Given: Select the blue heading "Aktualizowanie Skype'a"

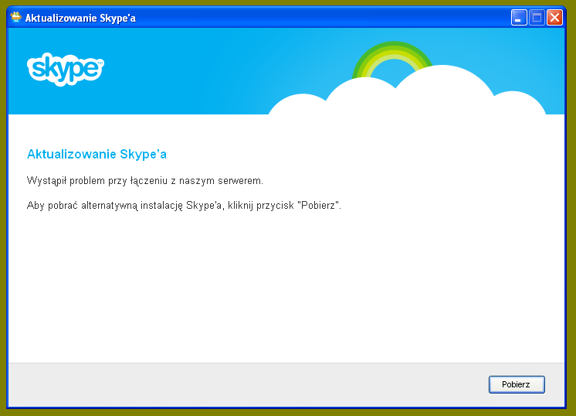Looking at the screenshot, I should [97, 154].
